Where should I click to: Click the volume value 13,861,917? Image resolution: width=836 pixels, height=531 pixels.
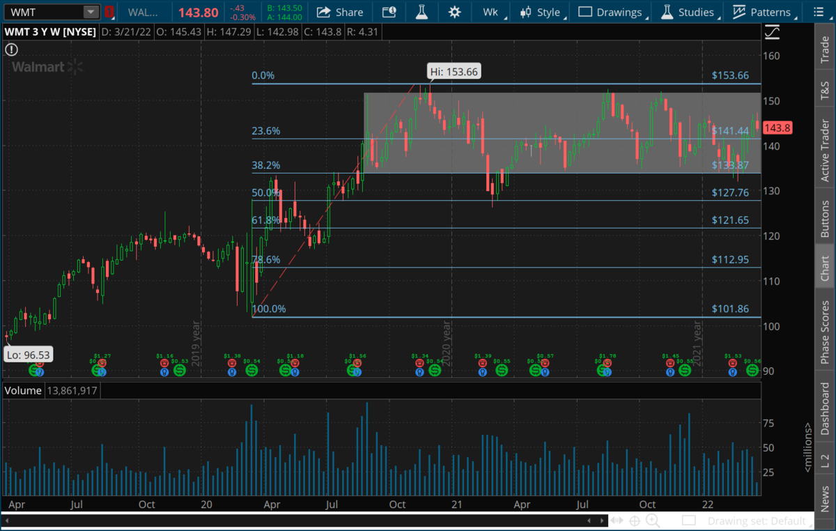coord(73,392)
